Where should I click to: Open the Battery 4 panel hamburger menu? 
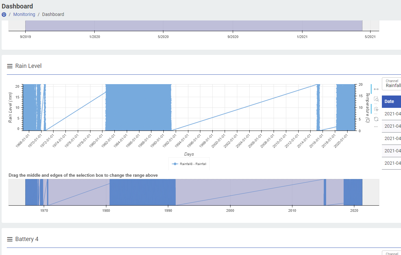10,239
